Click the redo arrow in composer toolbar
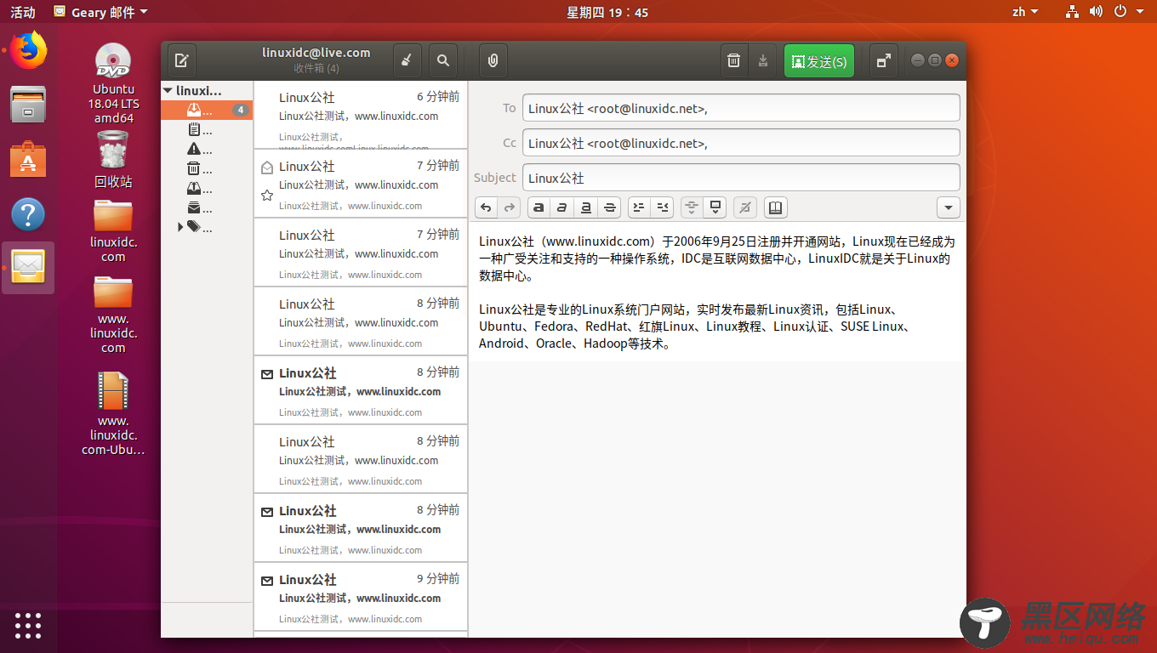Image resolution: width=1157 pixels, height=653 pixels. (x=509, y=207)
